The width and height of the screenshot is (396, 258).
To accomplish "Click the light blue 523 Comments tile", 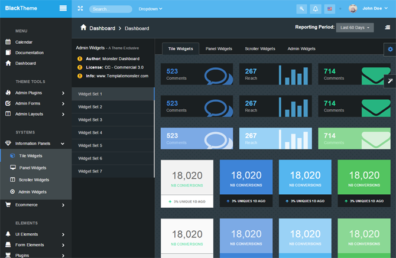I will tap(197, 139).
